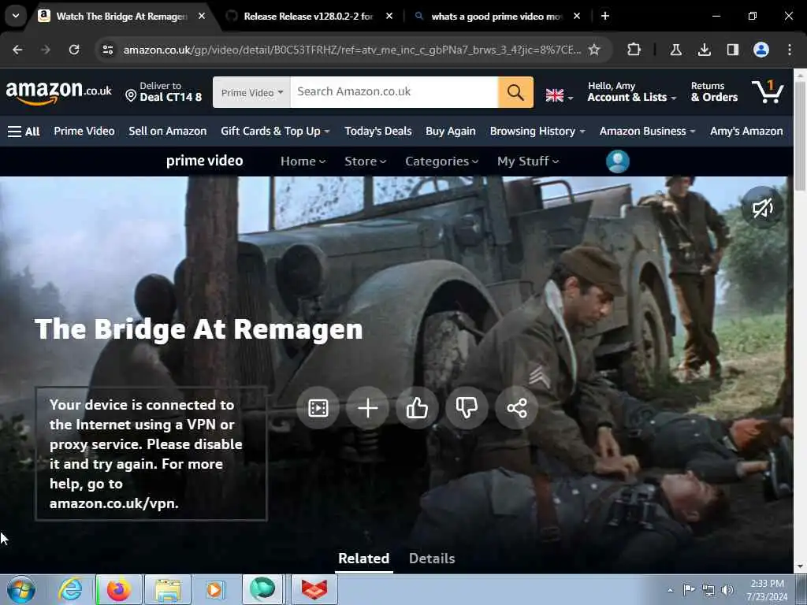Expand Browsing History dropdown
This screenshot has height=605, width=807.
[537, 132]
